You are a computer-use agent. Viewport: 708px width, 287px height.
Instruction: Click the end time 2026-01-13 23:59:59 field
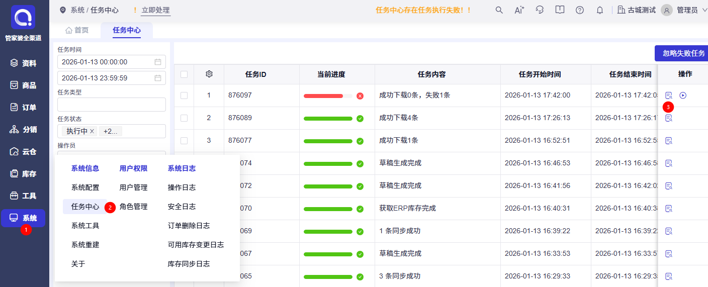click(x=112, y=78)
